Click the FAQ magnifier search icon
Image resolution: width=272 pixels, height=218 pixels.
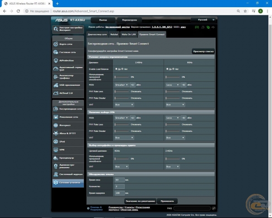pos(214,208)
